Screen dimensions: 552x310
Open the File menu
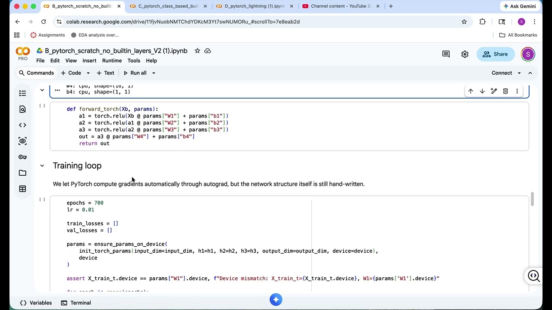pyautogui.click(x=40, y=61)
